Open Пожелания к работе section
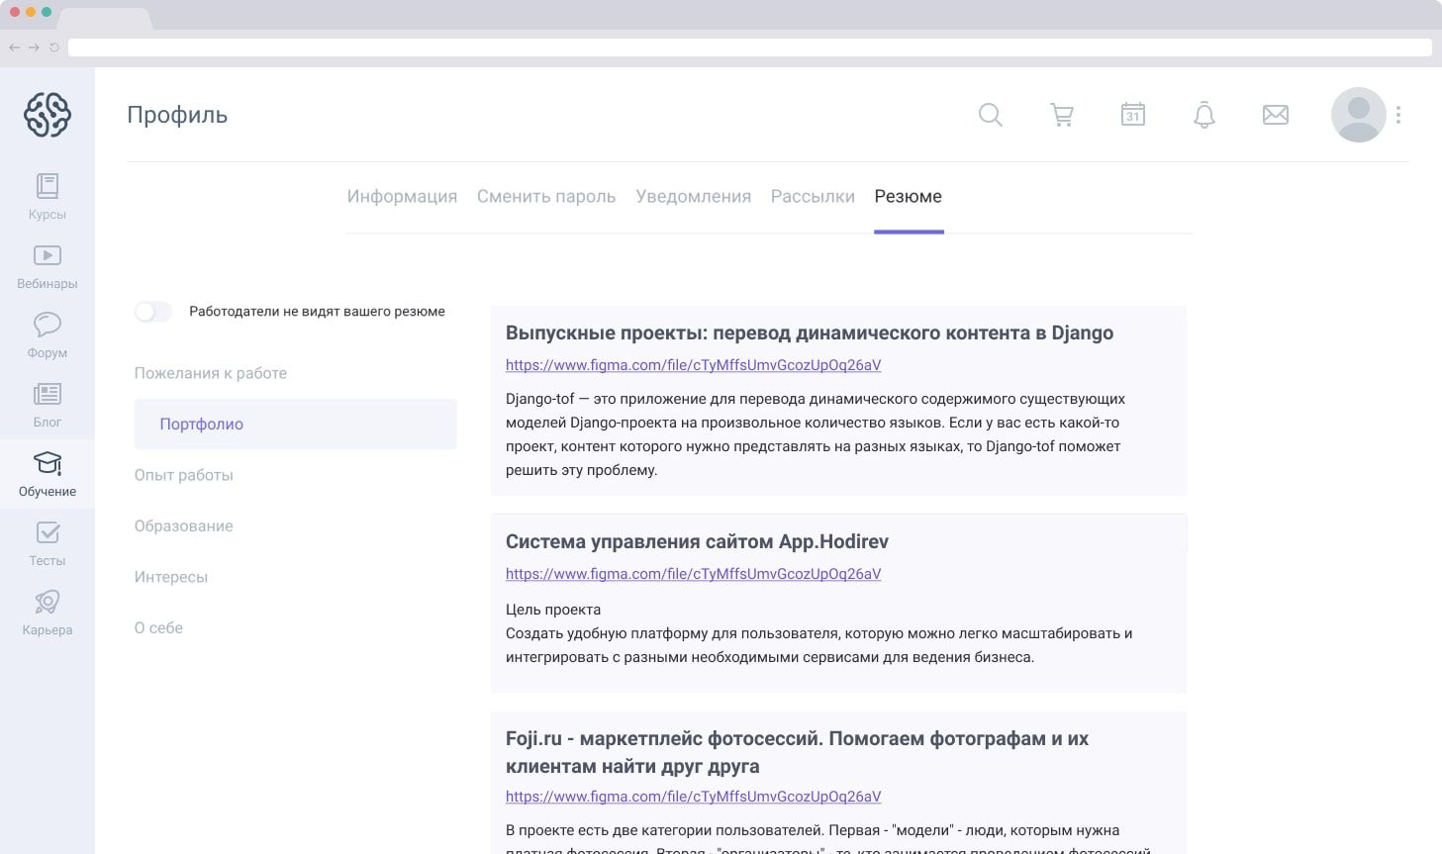1442x854 pixels. click(211, 373)
